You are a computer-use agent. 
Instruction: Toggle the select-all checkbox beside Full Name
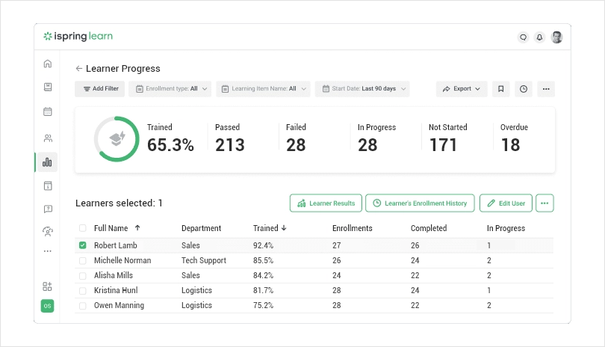pos(83,228)
